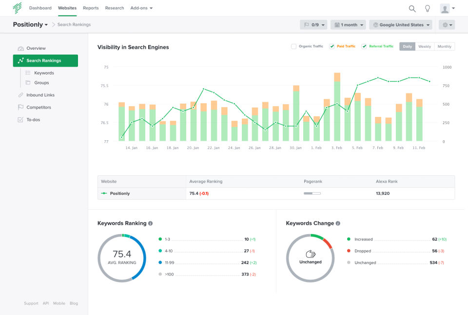Click Unchanged count 534
This screenshot has width=468, height=315.
click(x=433, y=262)
